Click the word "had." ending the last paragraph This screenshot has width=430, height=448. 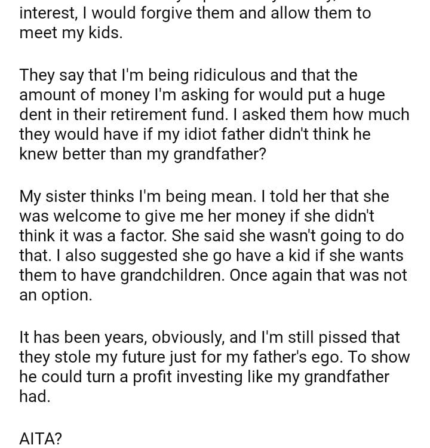point(34,397)
